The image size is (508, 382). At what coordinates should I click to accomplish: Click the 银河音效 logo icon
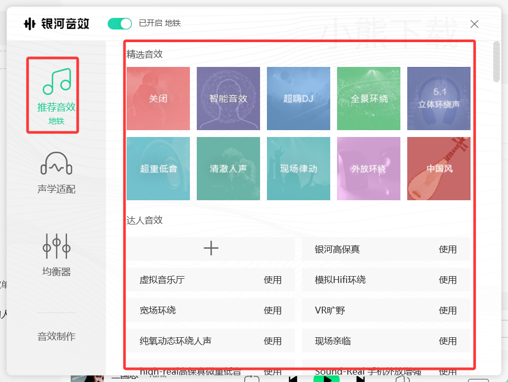(x=30, y=24)
